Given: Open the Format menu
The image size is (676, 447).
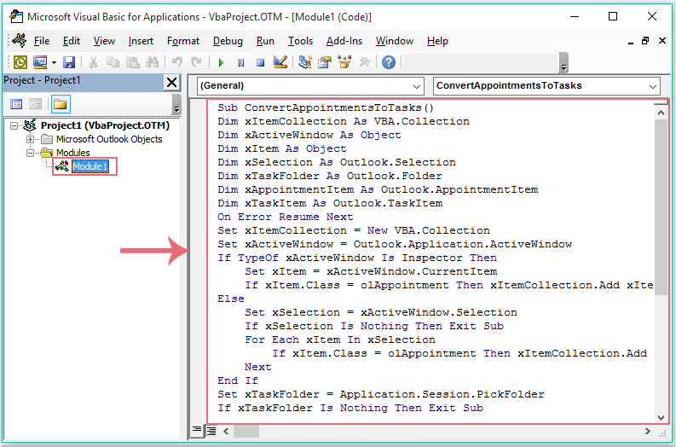Looking at the screenshot, I should tap(182, 41).
